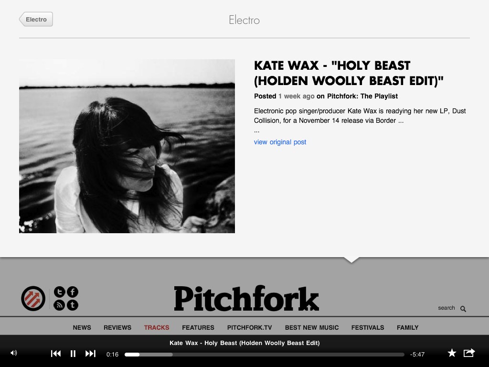Click the volume speaker icon
Screen dimensions: 489x367
click(x=14, y=353)
